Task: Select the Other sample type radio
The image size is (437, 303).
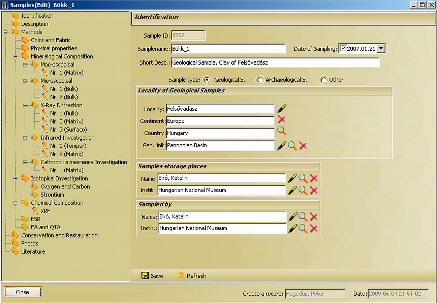Action: 323,80
